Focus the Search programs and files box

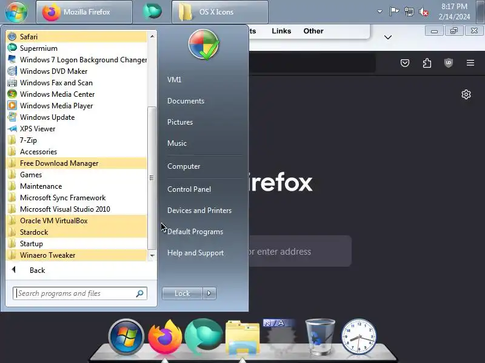click(x=80, y=293)
